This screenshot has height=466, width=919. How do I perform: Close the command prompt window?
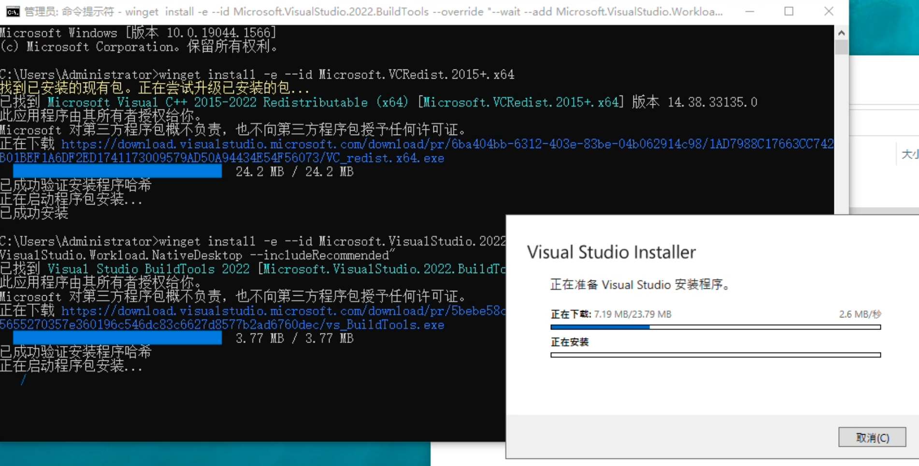[x=829, y=12]
